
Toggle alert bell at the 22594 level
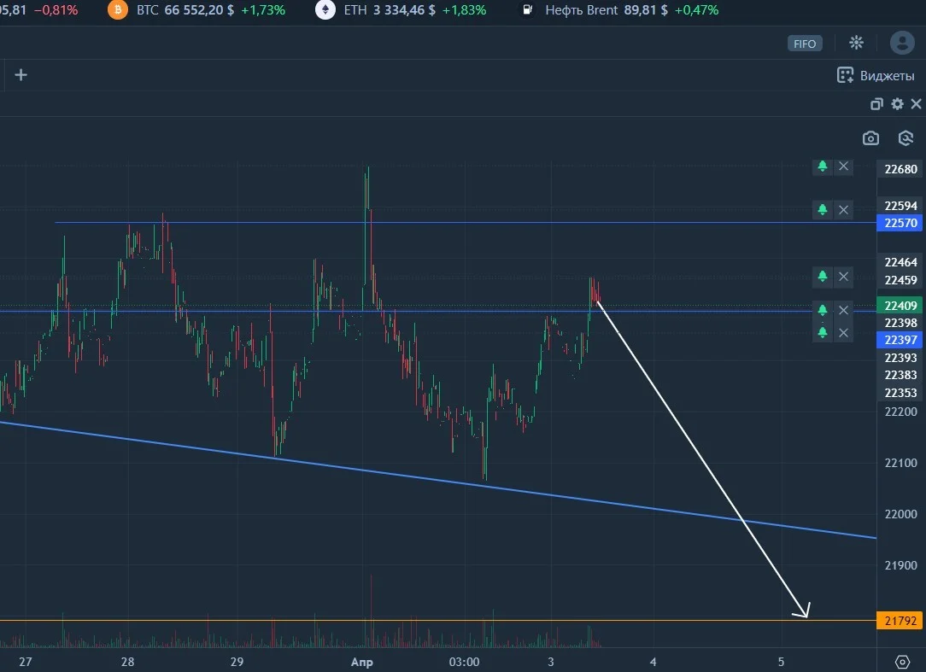(x=822, y=210)
